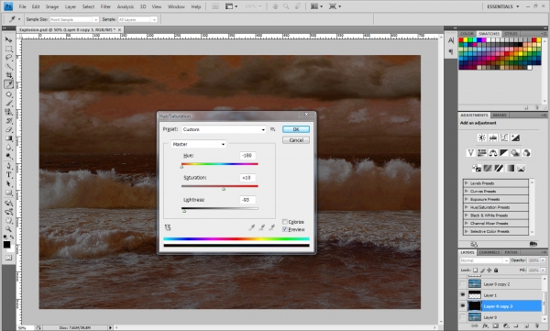Toggle lock all for layer
The image size is (550, 331).
click(496, 270)
